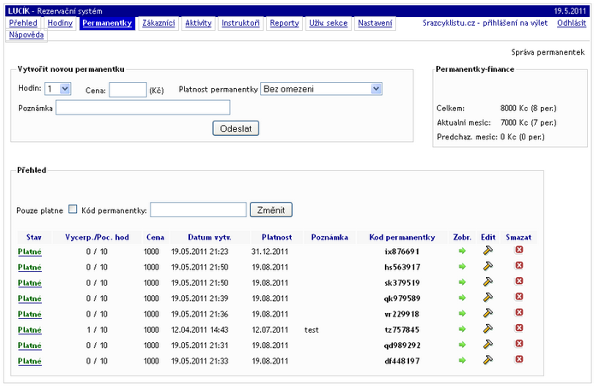Open Platné status link for tz757845

click(29, 330)
